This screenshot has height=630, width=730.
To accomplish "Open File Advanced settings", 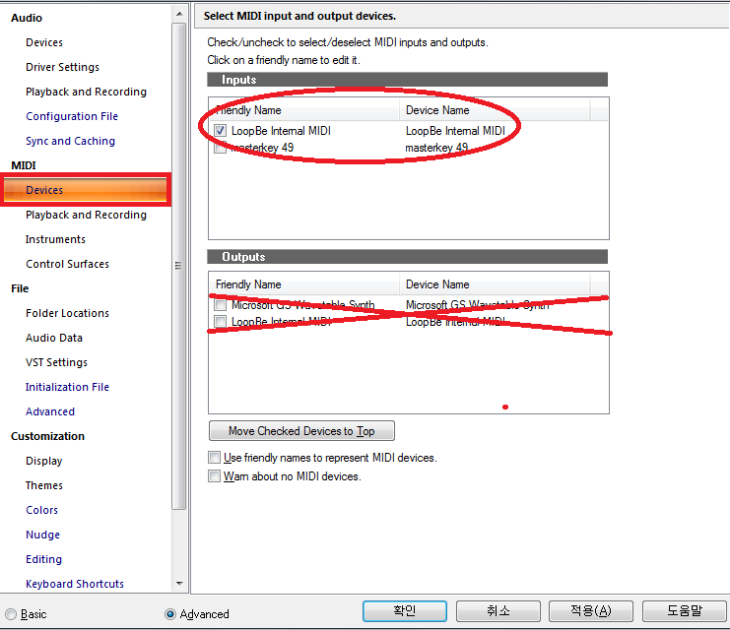I will click(x=50, y=411).
